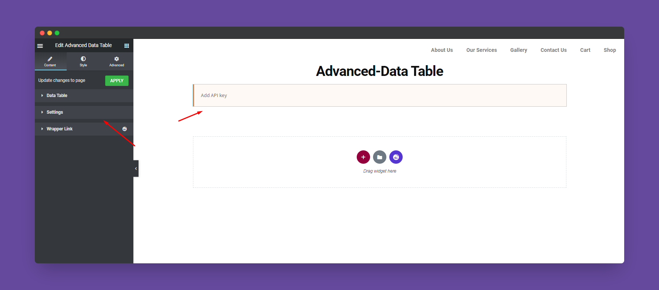Open the Gallery page link
This screenshot has height=290, width=659.
pyautogui.click(x=518, y=50)
